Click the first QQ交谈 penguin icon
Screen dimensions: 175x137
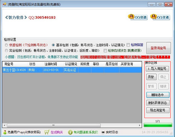pyautogui.click(x=132, y=17)
